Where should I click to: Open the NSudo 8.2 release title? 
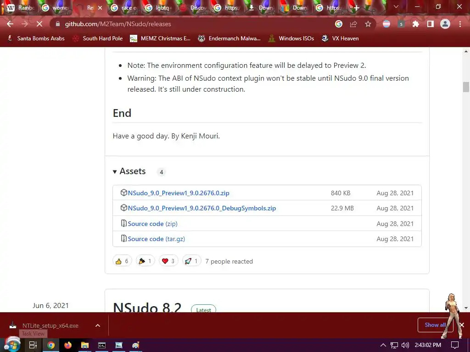pyautogui.click(x=147, y=307)
